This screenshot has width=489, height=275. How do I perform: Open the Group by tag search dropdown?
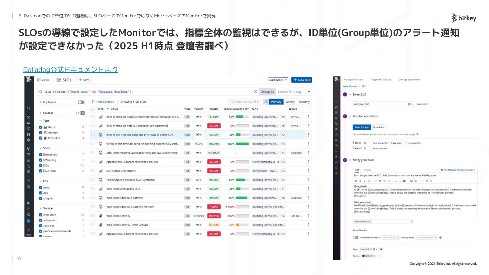point(294,92)
